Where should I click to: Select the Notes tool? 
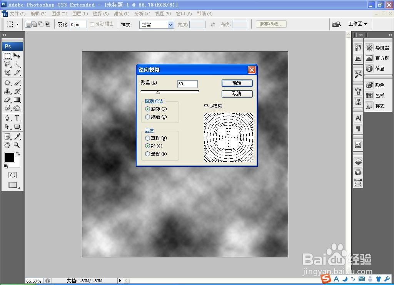click(8, 136)
